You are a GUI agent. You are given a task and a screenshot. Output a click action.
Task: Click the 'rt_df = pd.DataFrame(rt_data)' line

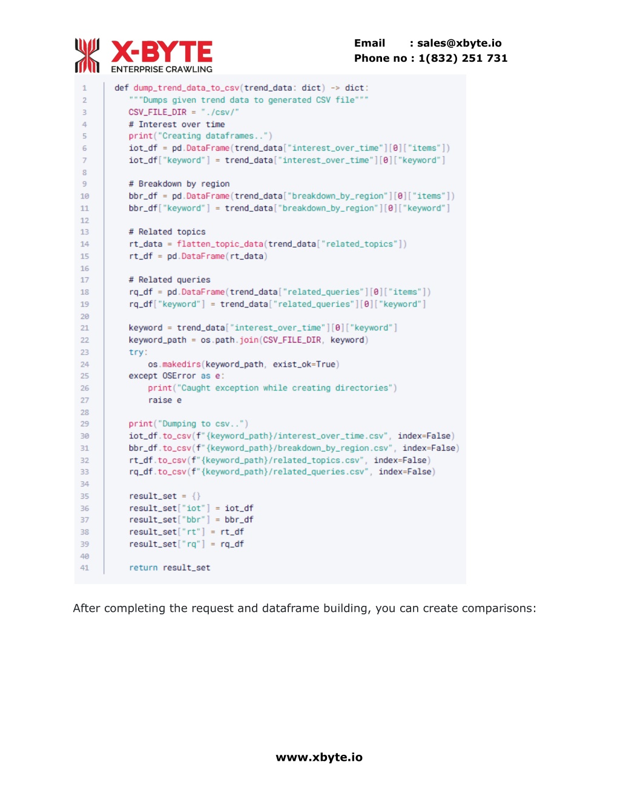click(x=198, y=256)
